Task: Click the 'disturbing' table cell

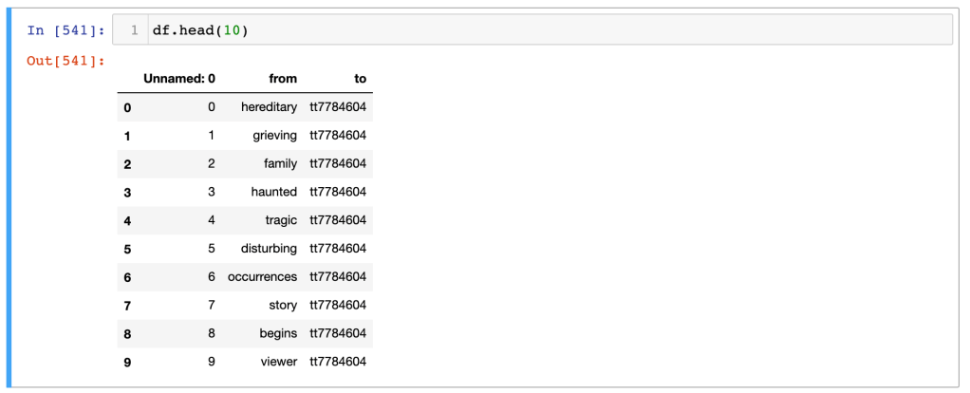Action: (269, 249)
